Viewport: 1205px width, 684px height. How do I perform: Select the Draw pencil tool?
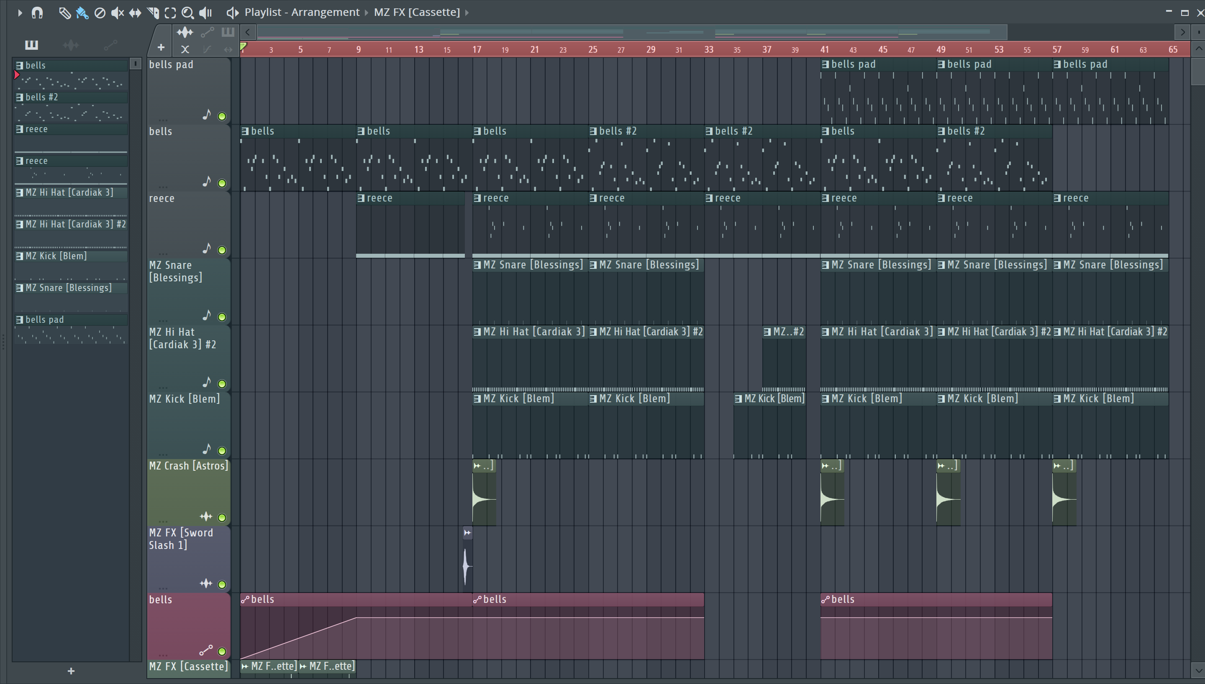(64, 13)
